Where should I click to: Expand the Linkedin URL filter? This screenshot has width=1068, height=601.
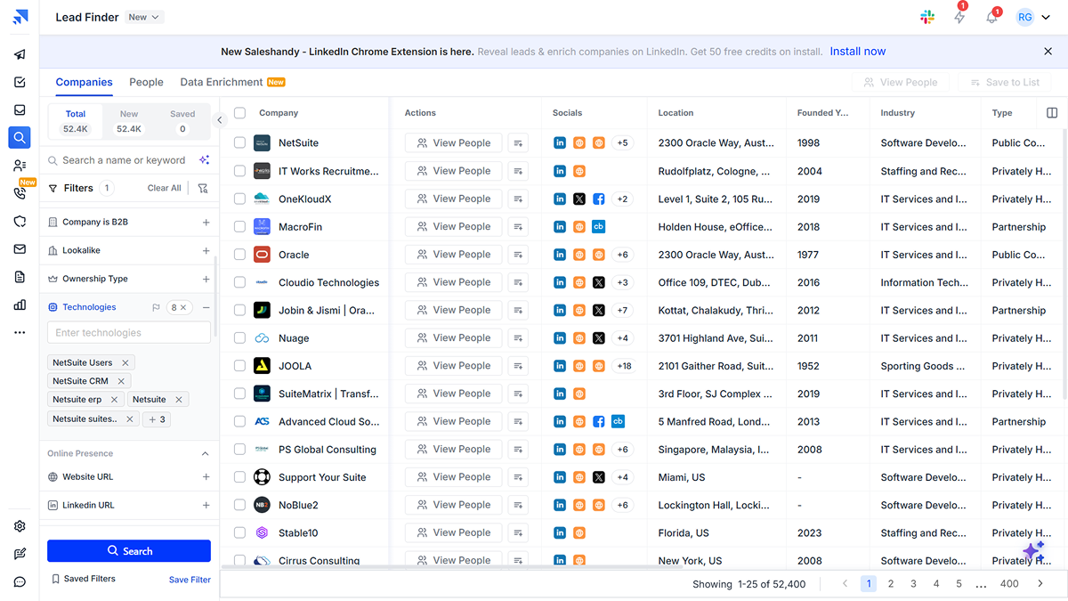[x=206, y=505]
